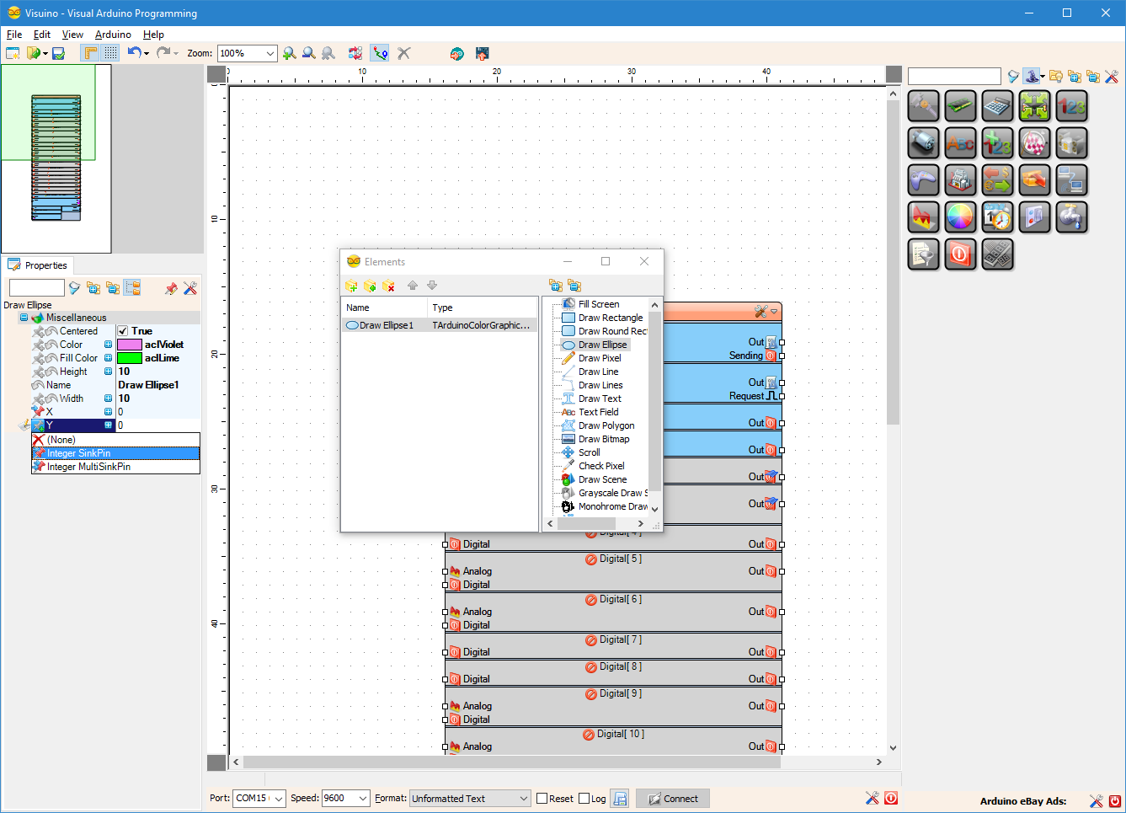Open the Port COM15 dropdown

pyautogui.click(x=280, y=799)
